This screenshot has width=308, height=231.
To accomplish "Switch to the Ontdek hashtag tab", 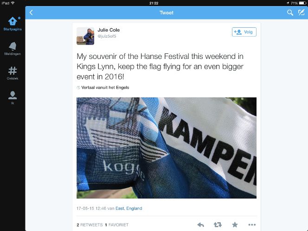I will coord(13,73).
